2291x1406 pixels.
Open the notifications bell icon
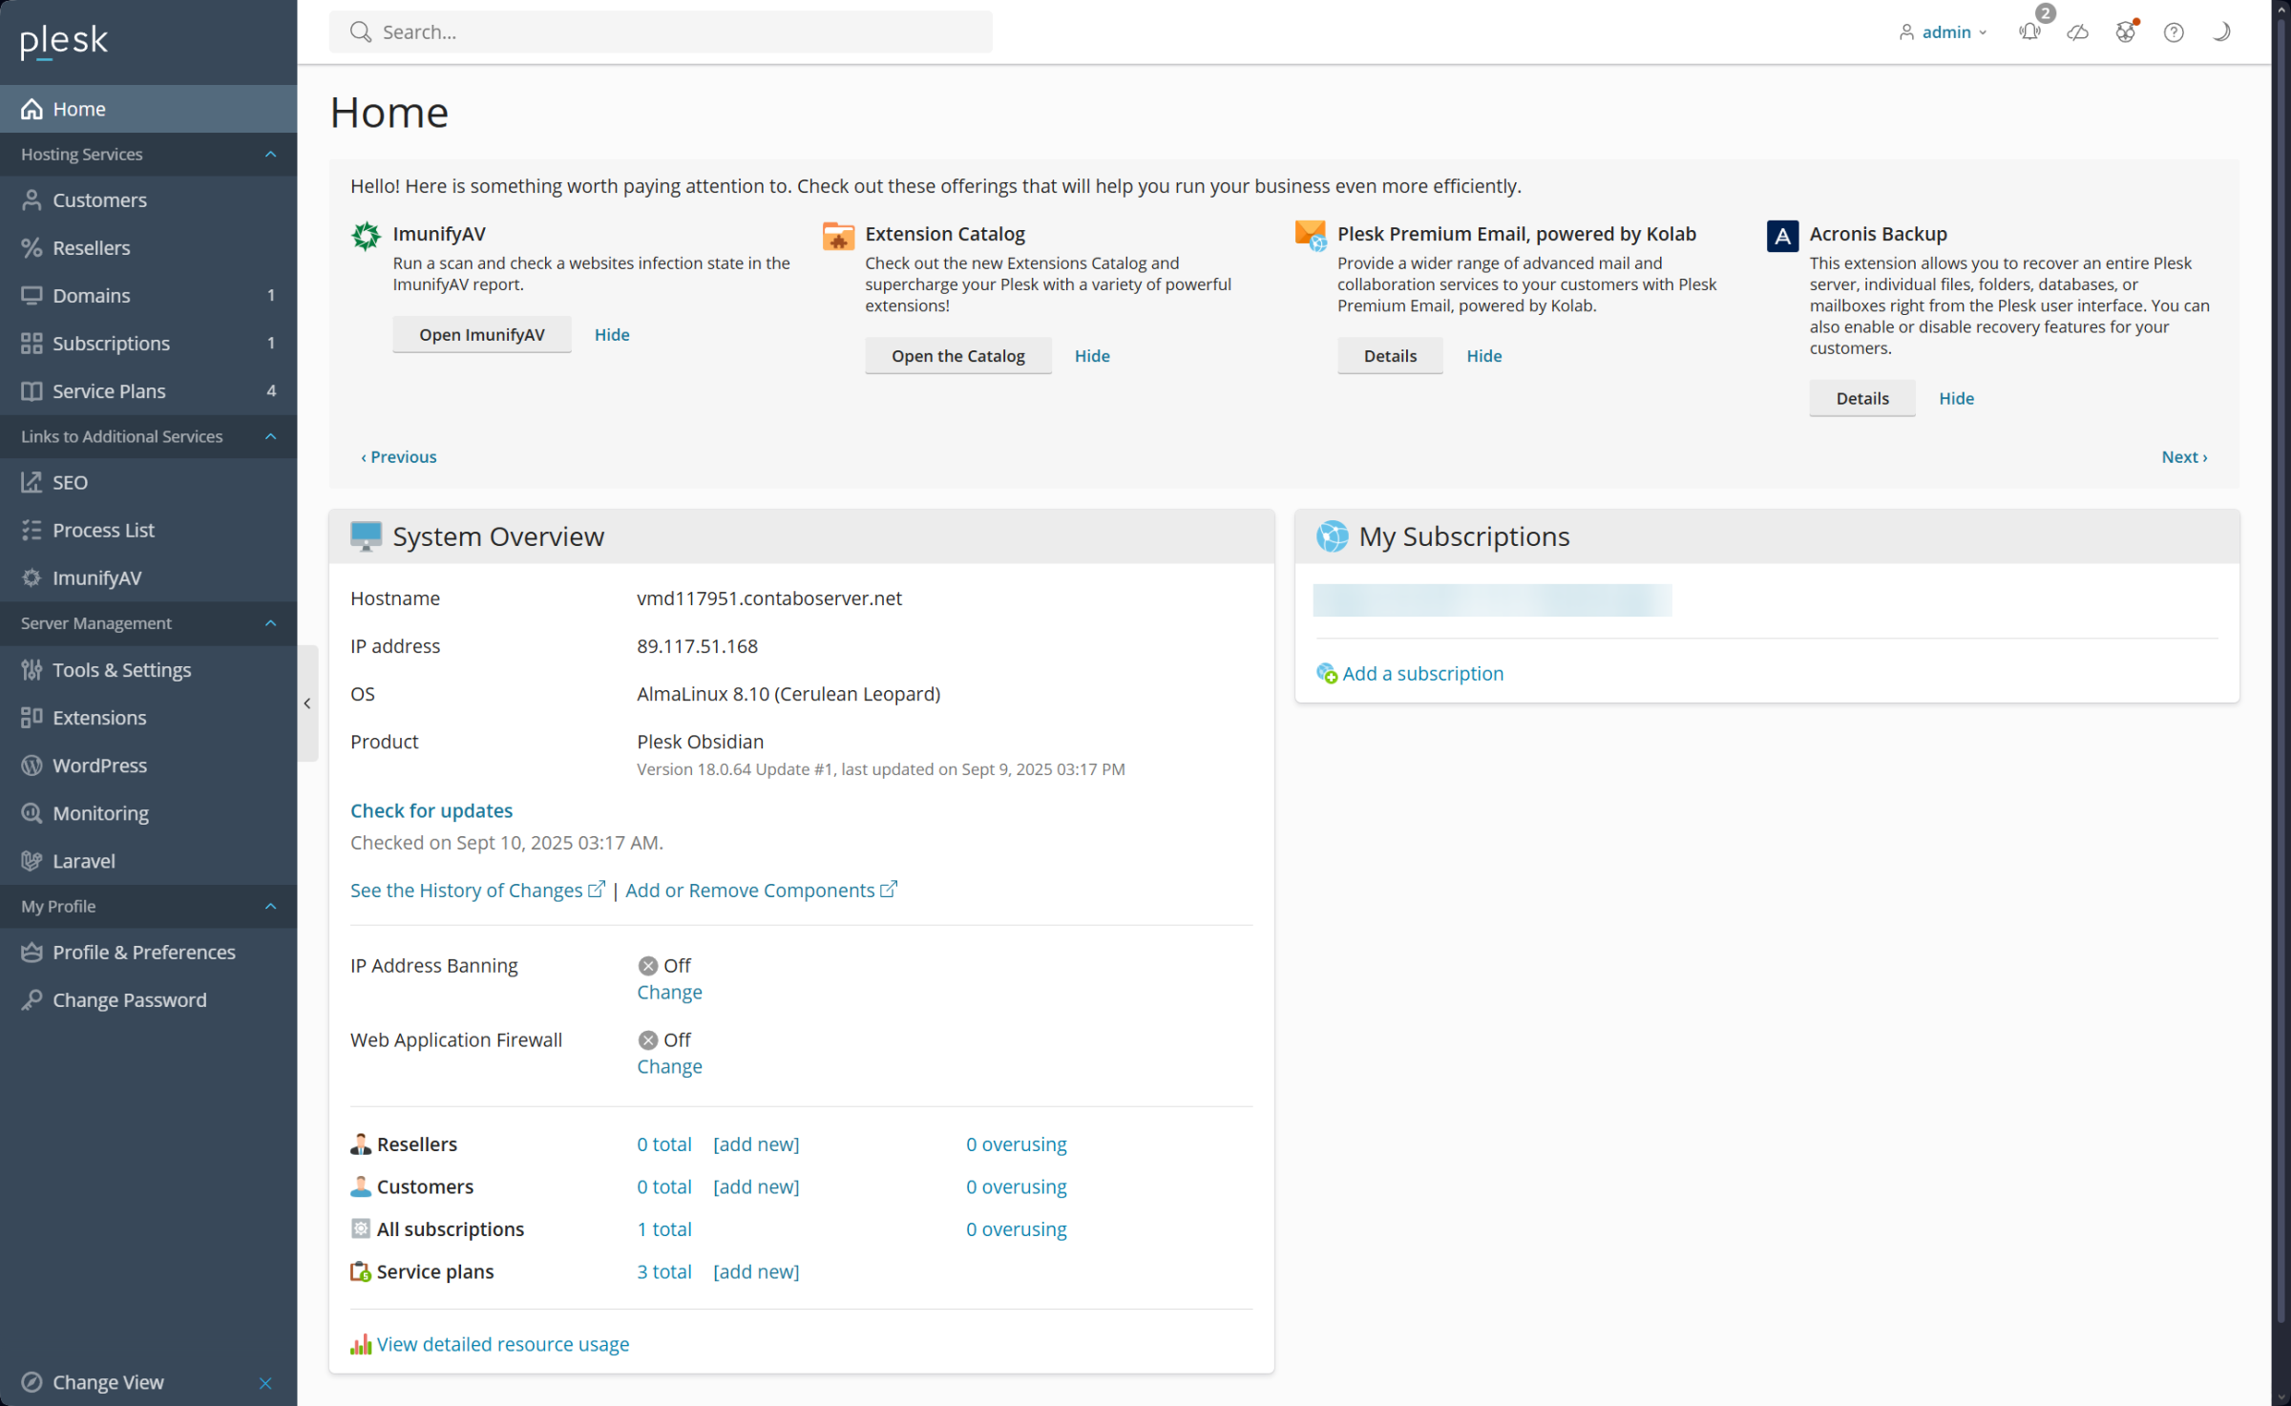2029,31
